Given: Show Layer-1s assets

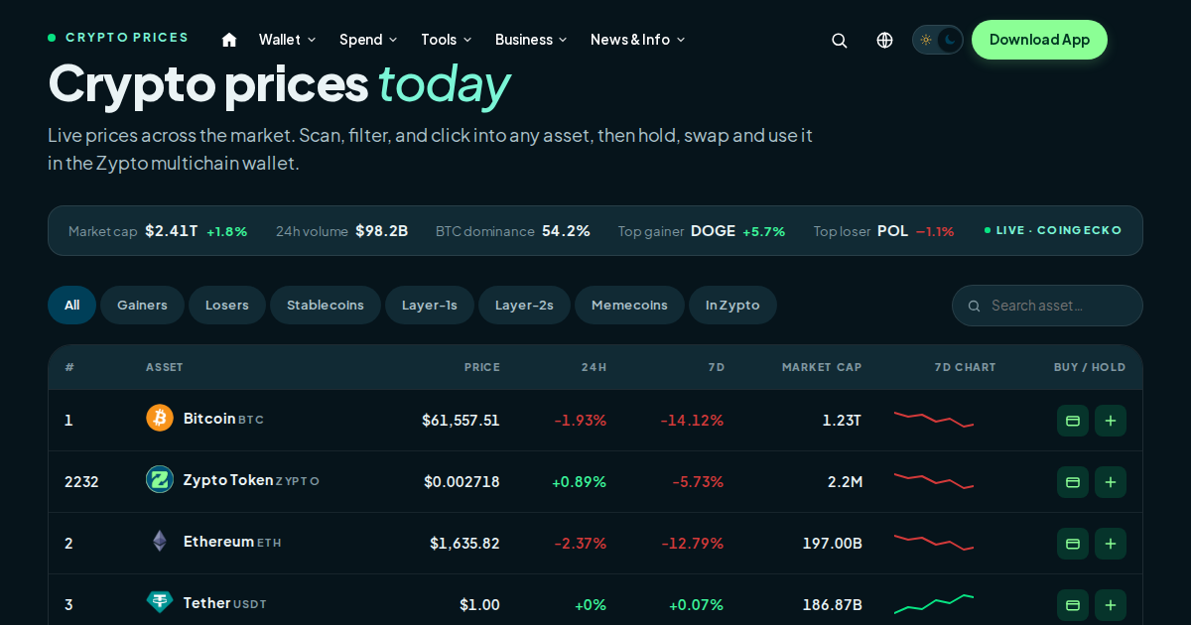Looking at the screenshot, I should [x=430, y=306].
